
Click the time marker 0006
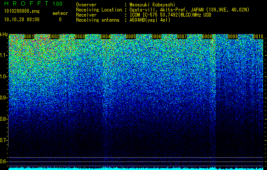[x=156, y=37]
